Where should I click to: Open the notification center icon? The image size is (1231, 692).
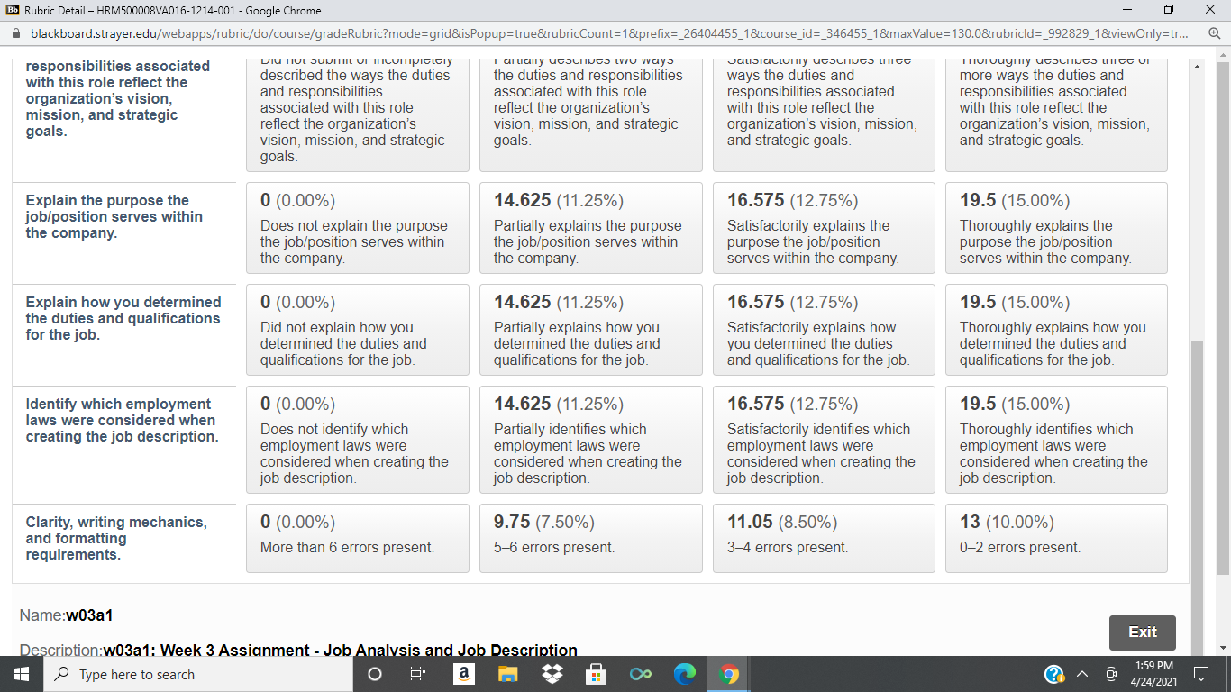[x=1200, y=674]
